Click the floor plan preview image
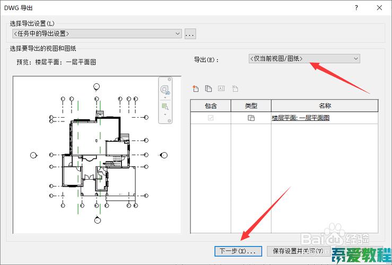 coord(97,155)
